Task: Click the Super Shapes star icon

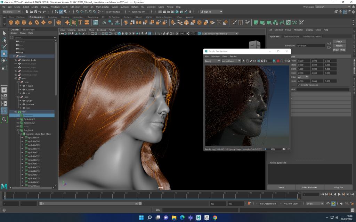Action: point(67,23)
